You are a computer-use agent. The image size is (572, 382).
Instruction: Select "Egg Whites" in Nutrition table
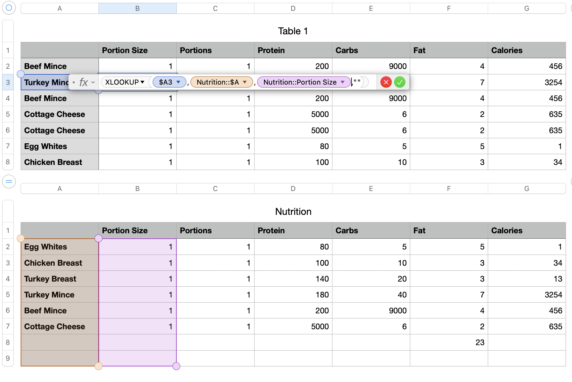(x=45, y=247)
